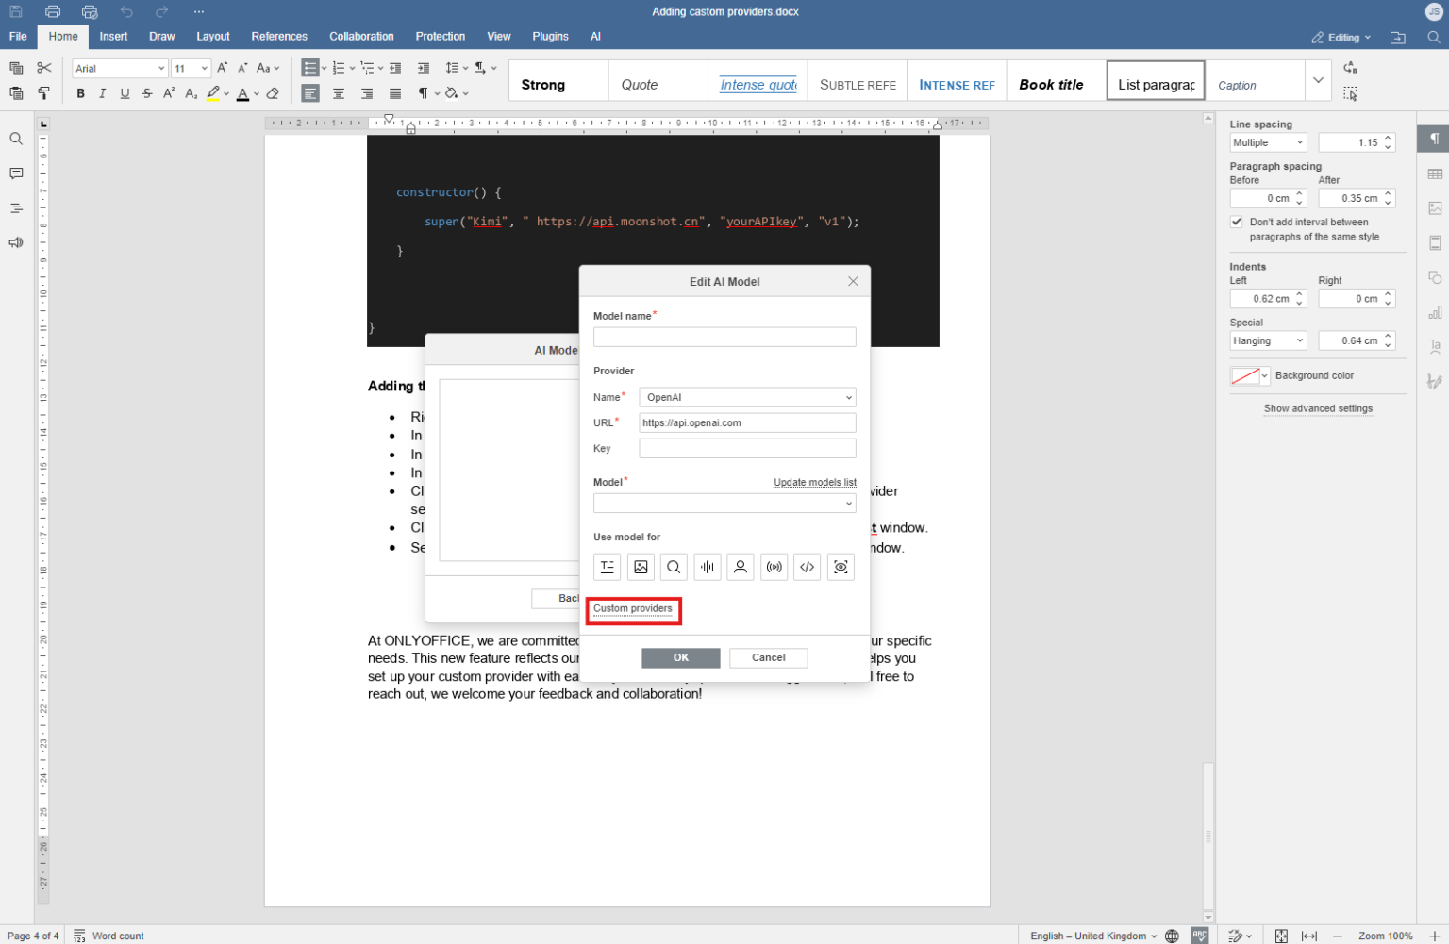Open Headings navigation in left sidebar

(x=16, y=208)
